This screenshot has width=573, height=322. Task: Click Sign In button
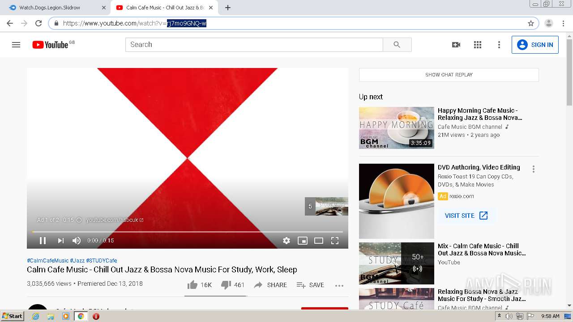coord(535,45)
